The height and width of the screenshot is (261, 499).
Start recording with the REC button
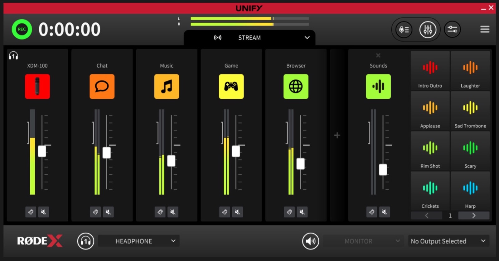22,29
